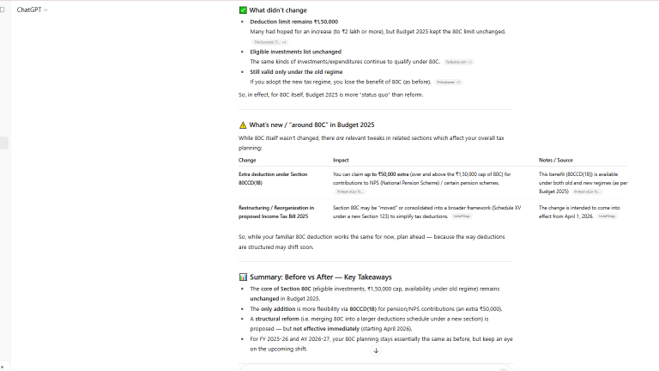Open Protean eGov citation in Impact column
The height and width of the screenshot is (371, 659).
(x=349, y=192)
